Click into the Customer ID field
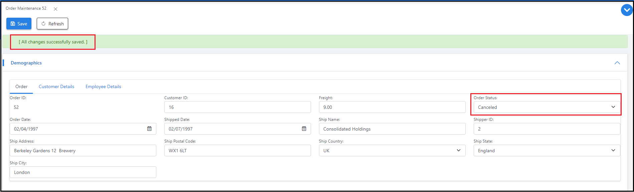Image resolution: width=634 pixels, height=192 pixels. pyautogui.click(x=237, y=107)
